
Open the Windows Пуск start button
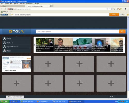pos(5,101)
